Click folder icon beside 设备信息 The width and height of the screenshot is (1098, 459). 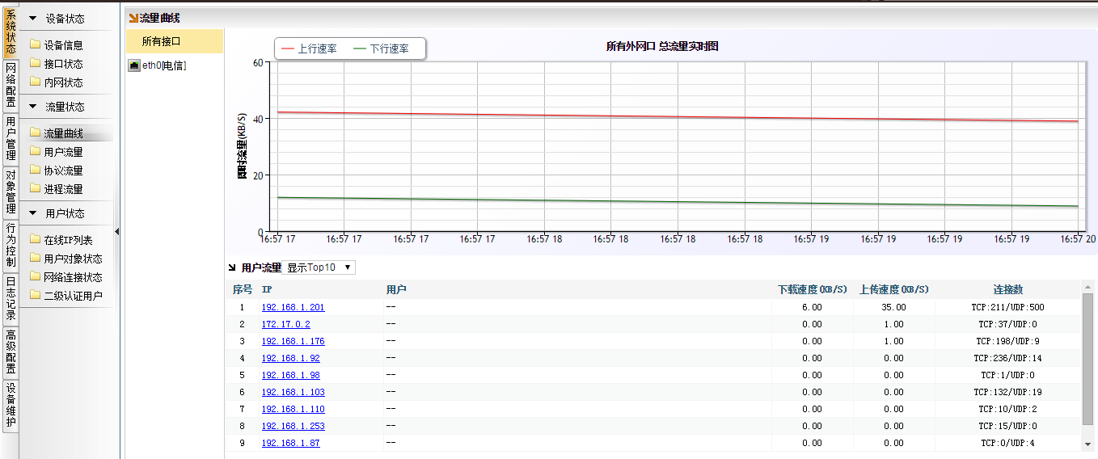click(35, 45)
